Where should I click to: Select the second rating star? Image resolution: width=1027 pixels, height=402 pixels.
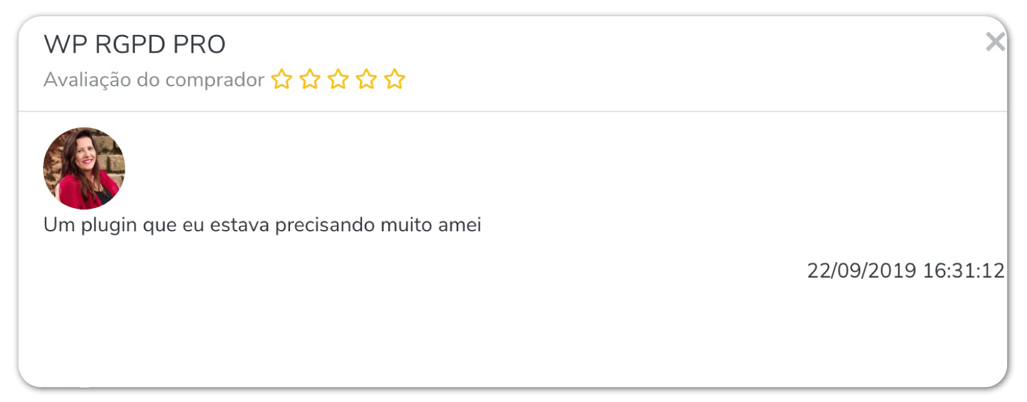coord(310,79)
